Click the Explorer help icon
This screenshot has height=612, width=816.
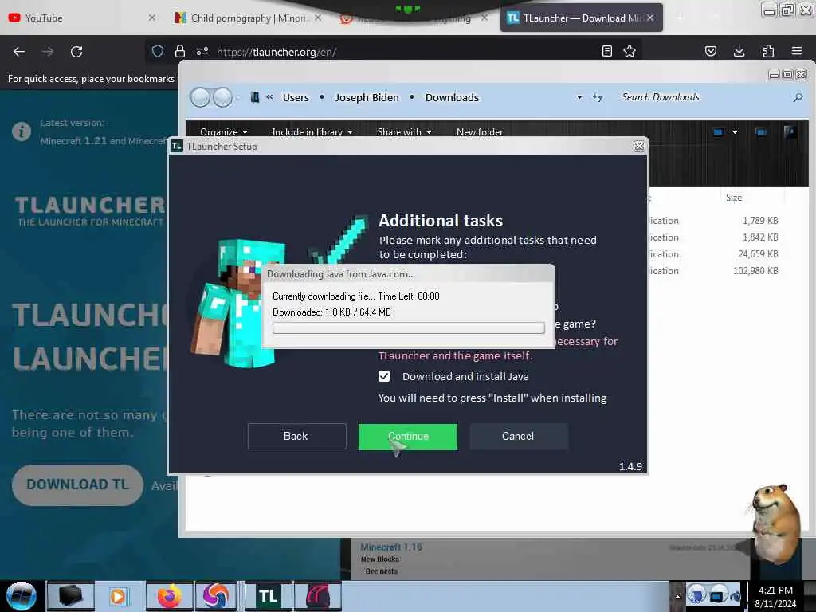click(x=790, y=131)
